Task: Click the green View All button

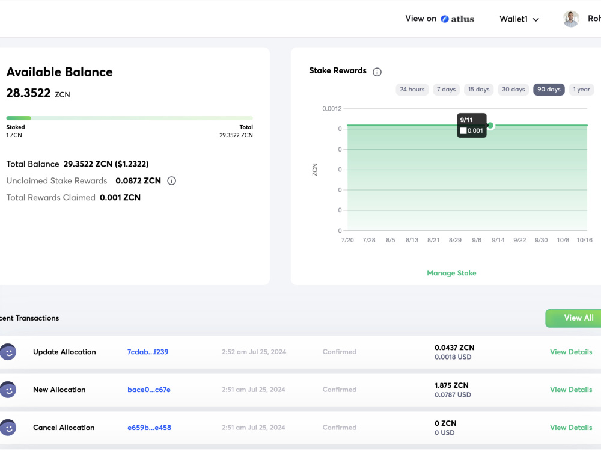Action: pos(578,318)
